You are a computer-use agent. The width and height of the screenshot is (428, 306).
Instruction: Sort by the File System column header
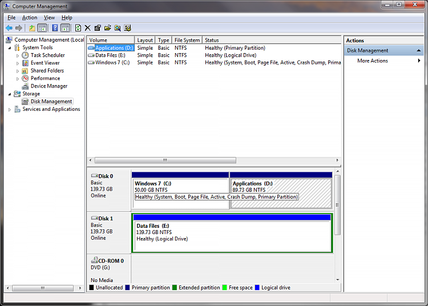point(187,40)
